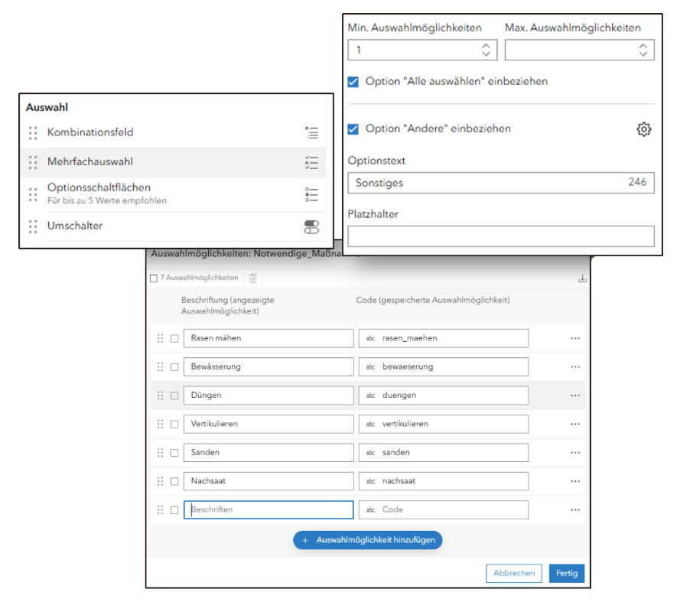This screenshot has width=693, height=602.
Task: Open more options for Düngen row
Action: click(x=575, y=395)
